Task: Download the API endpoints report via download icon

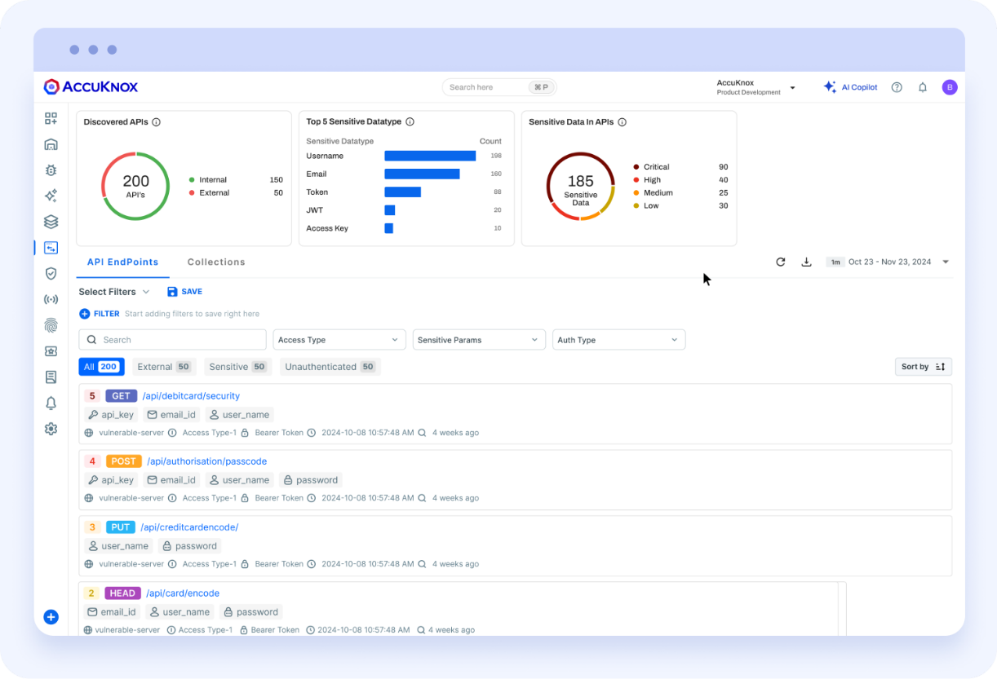Action: (x=807, y=262)
